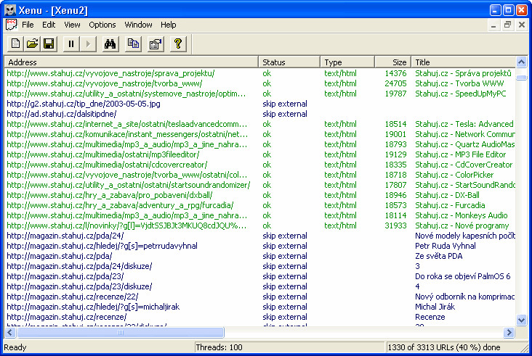Sort by the Size column header
This screenshot has width=532, height=356.
tap(393, 62)
